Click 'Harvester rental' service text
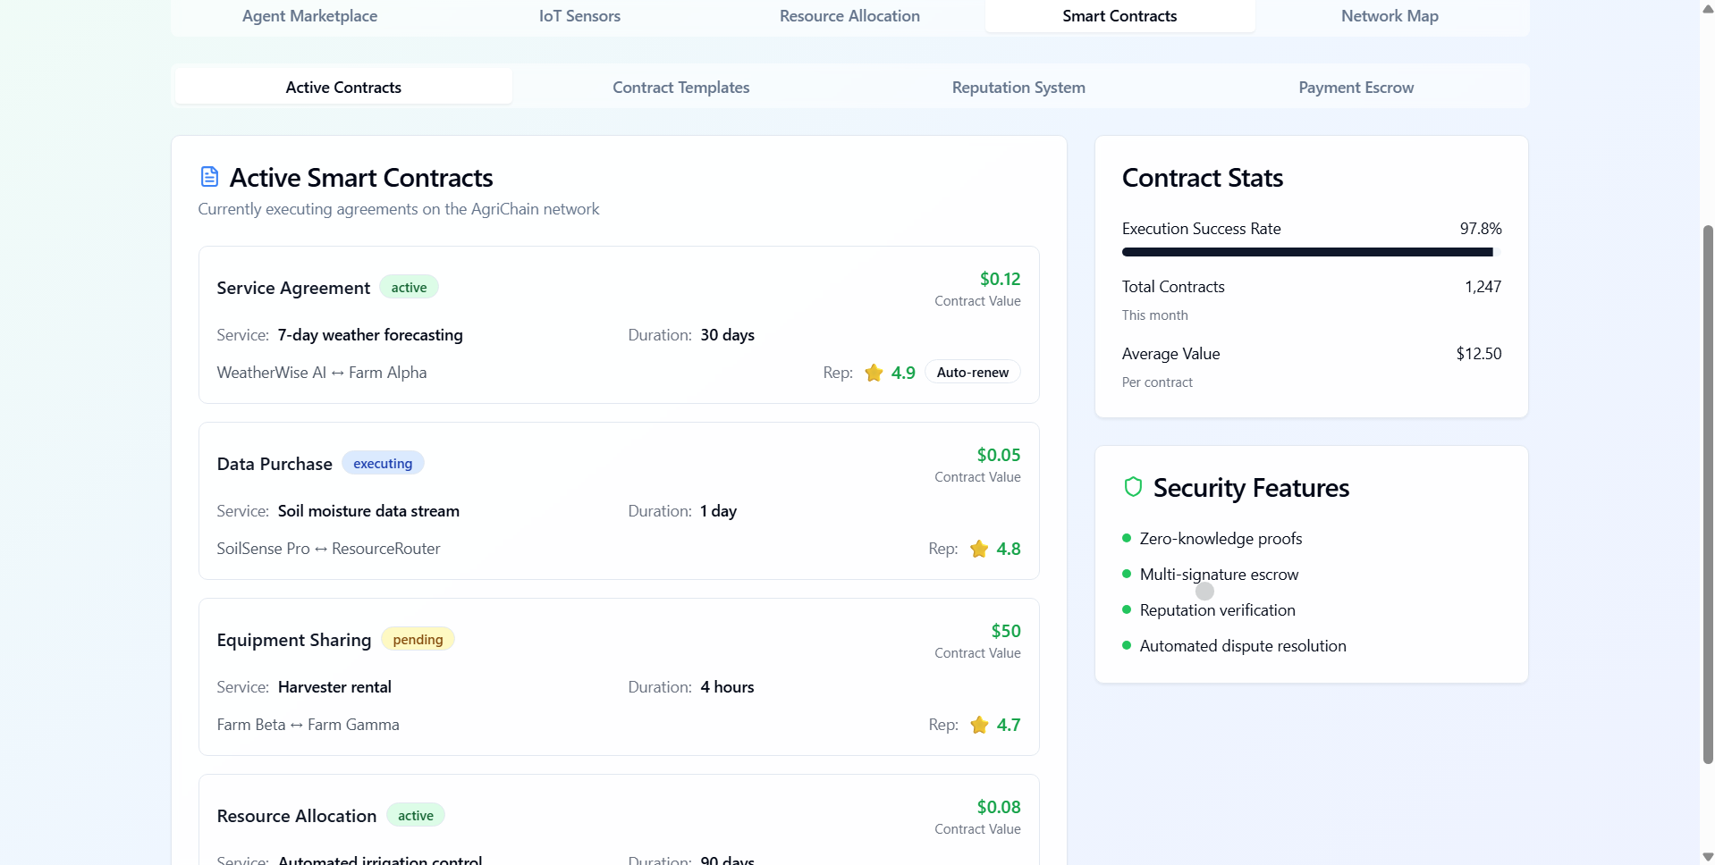This screenshot has width=1715, height=865. [x=334, y=687]
